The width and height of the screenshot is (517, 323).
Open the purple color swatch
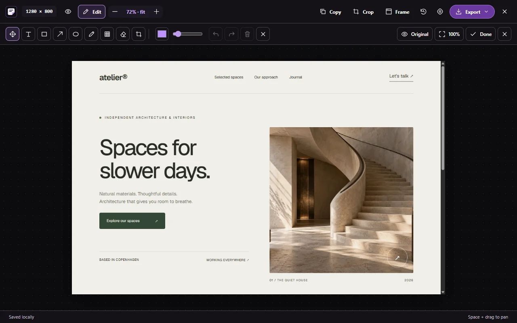coord(162,34)
